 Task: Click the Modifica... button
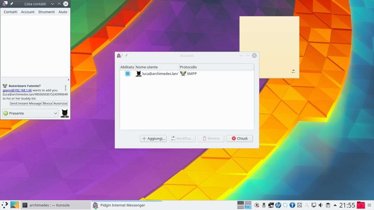182,138
